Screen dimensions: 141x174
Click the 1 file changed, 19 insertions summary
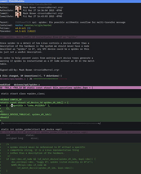[31, 76]
